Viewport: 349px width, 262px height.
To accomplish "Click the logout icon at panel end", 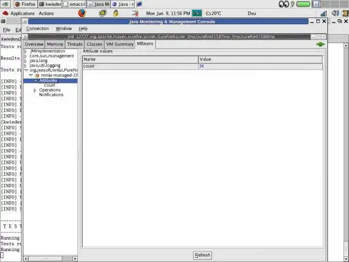I will (345, 13).
